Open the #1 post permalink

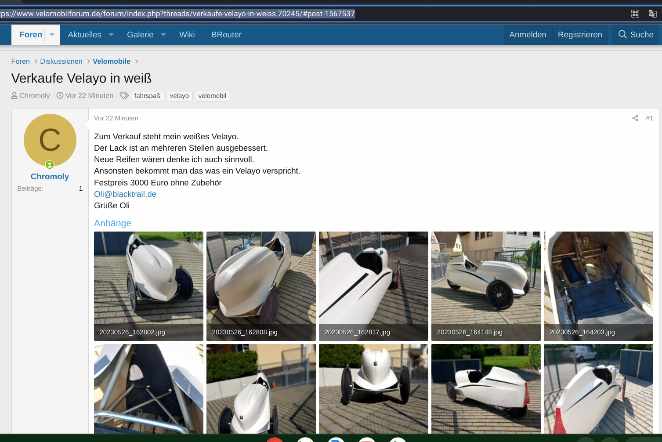(x=649, y=118)
